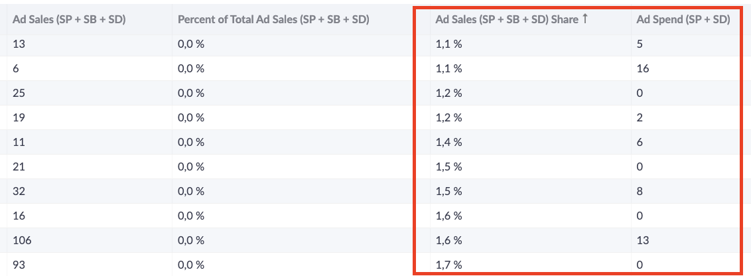Image resolution: width=751 pixels, height=276 pixels.
Task: Click the Ad Spend cell with value 13
Action: [x=686, y=240]
